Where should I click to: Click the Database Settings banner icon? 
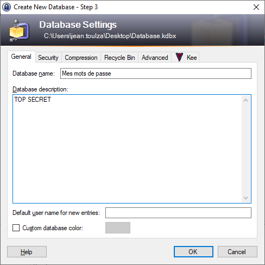19,30
